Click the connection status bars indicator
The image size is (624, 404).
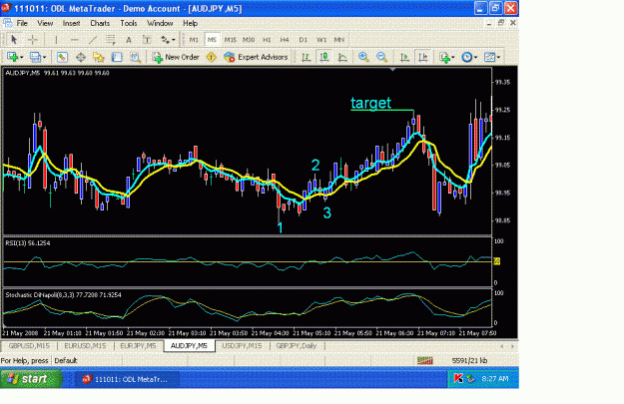(425, 361)
